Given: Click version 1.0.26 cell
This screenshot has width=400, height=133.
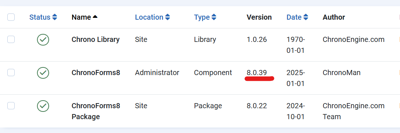Looking at the screenshot, I should tap(257, 40).
